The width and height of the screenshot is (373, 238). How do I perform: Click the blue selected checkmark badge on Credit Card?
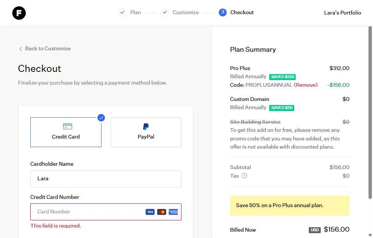(x=101, y=117)
